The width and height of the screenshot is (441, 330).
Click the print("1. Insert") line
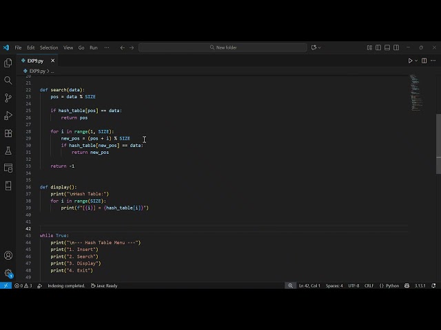[x=74, y=250]
